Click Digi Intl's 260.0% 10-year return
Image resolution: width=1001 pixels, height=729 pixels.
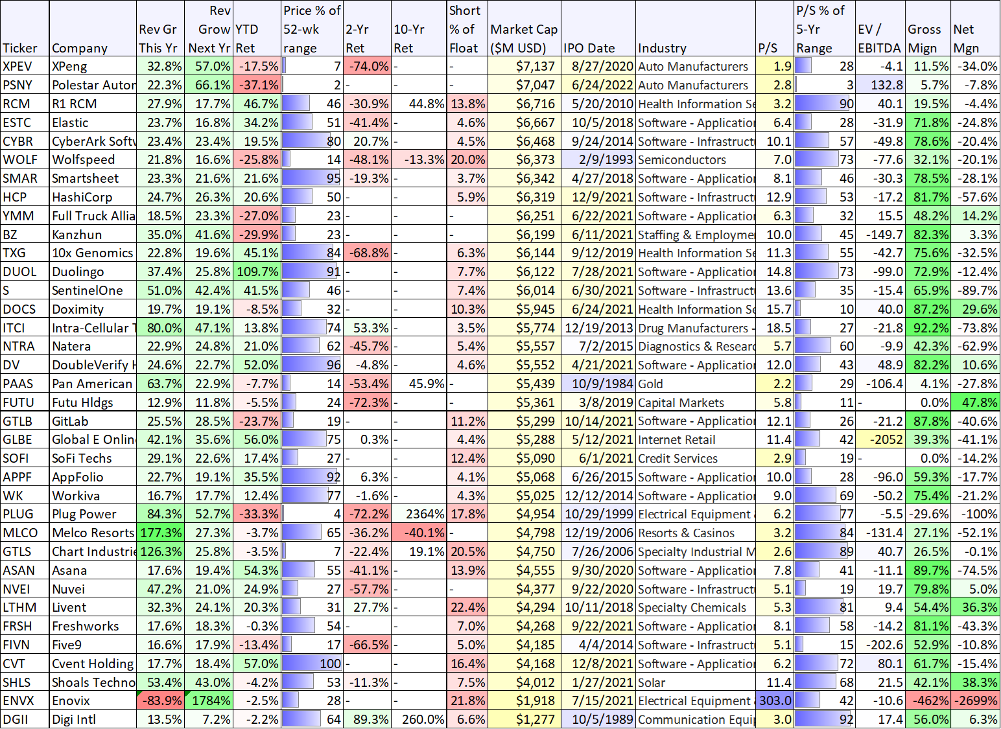pos(419,719)
